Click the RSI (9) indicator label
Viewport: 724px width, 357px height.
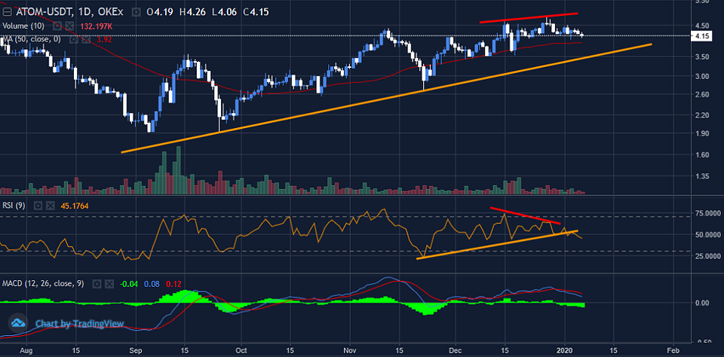[x=15, y=206]
